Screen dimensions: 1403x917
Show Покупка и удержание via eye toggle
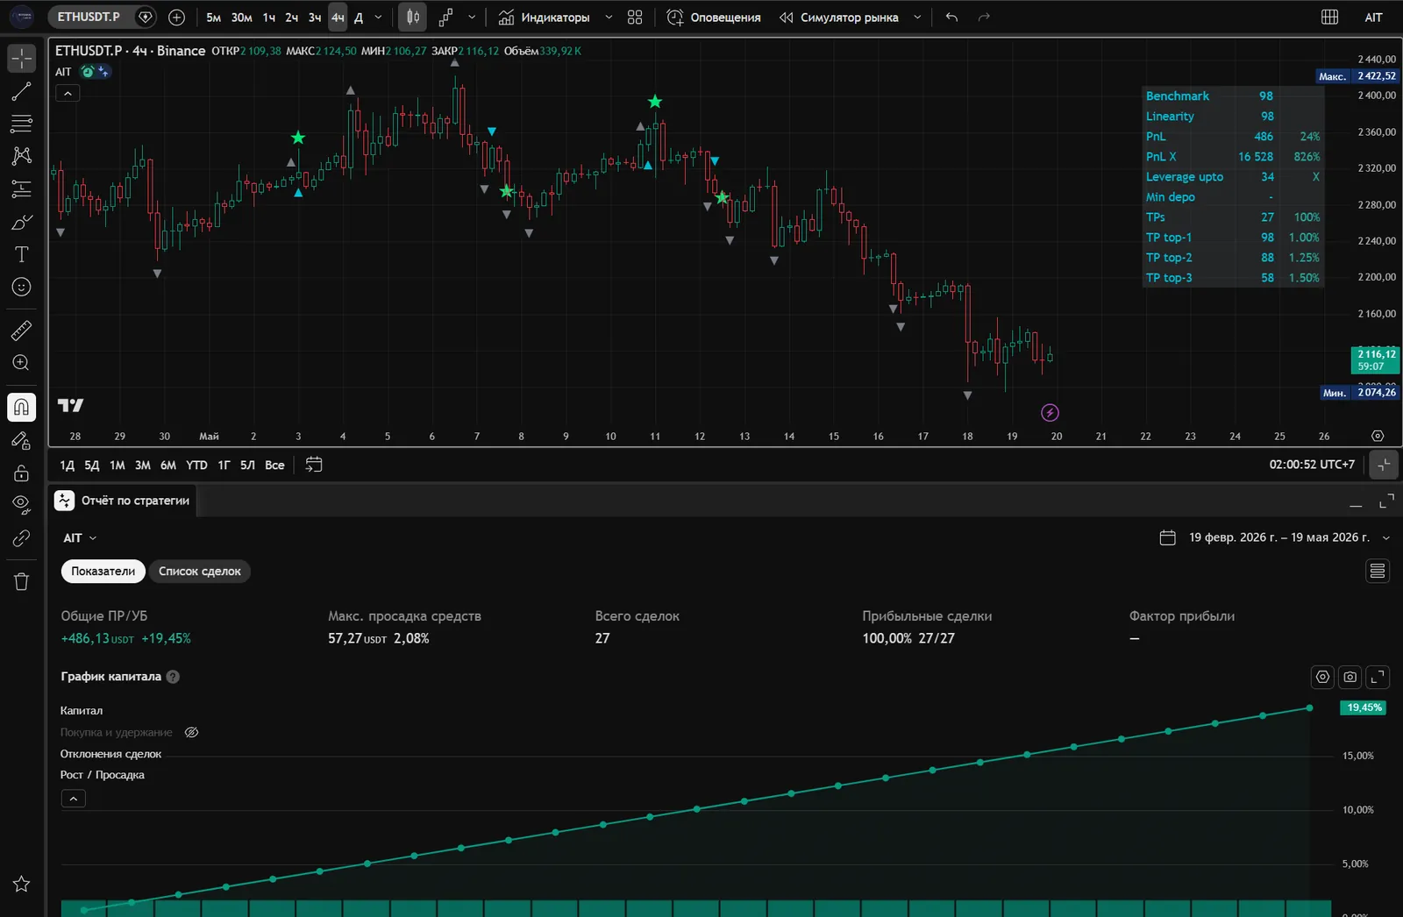(191, 733)
